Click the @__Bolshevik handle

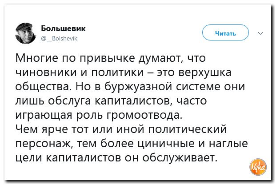[59, 38]
